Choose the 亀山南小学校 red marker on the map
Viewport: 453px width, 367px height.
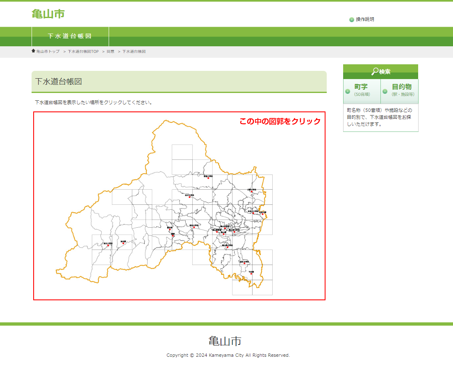click(228, 247)
